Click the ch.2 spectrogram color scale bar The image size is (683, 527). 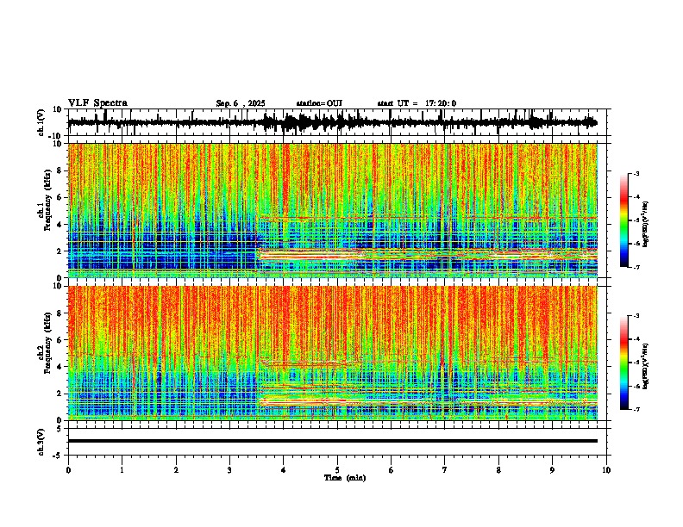[623, 363]
